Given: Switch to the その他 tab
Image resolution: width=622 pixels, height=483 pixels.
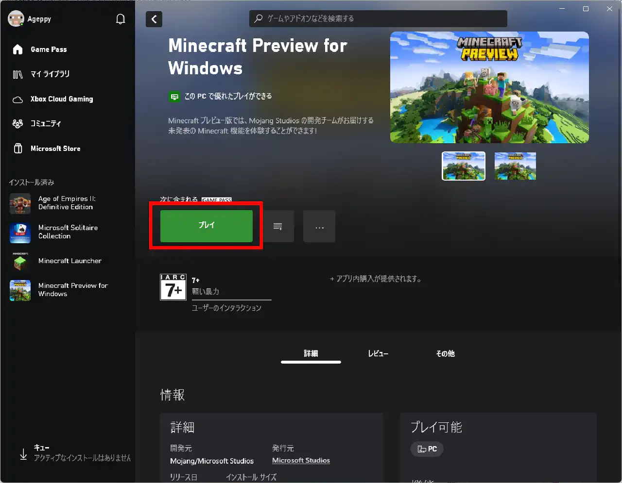Looking at the screenshot, I should (x=445, y=354).
